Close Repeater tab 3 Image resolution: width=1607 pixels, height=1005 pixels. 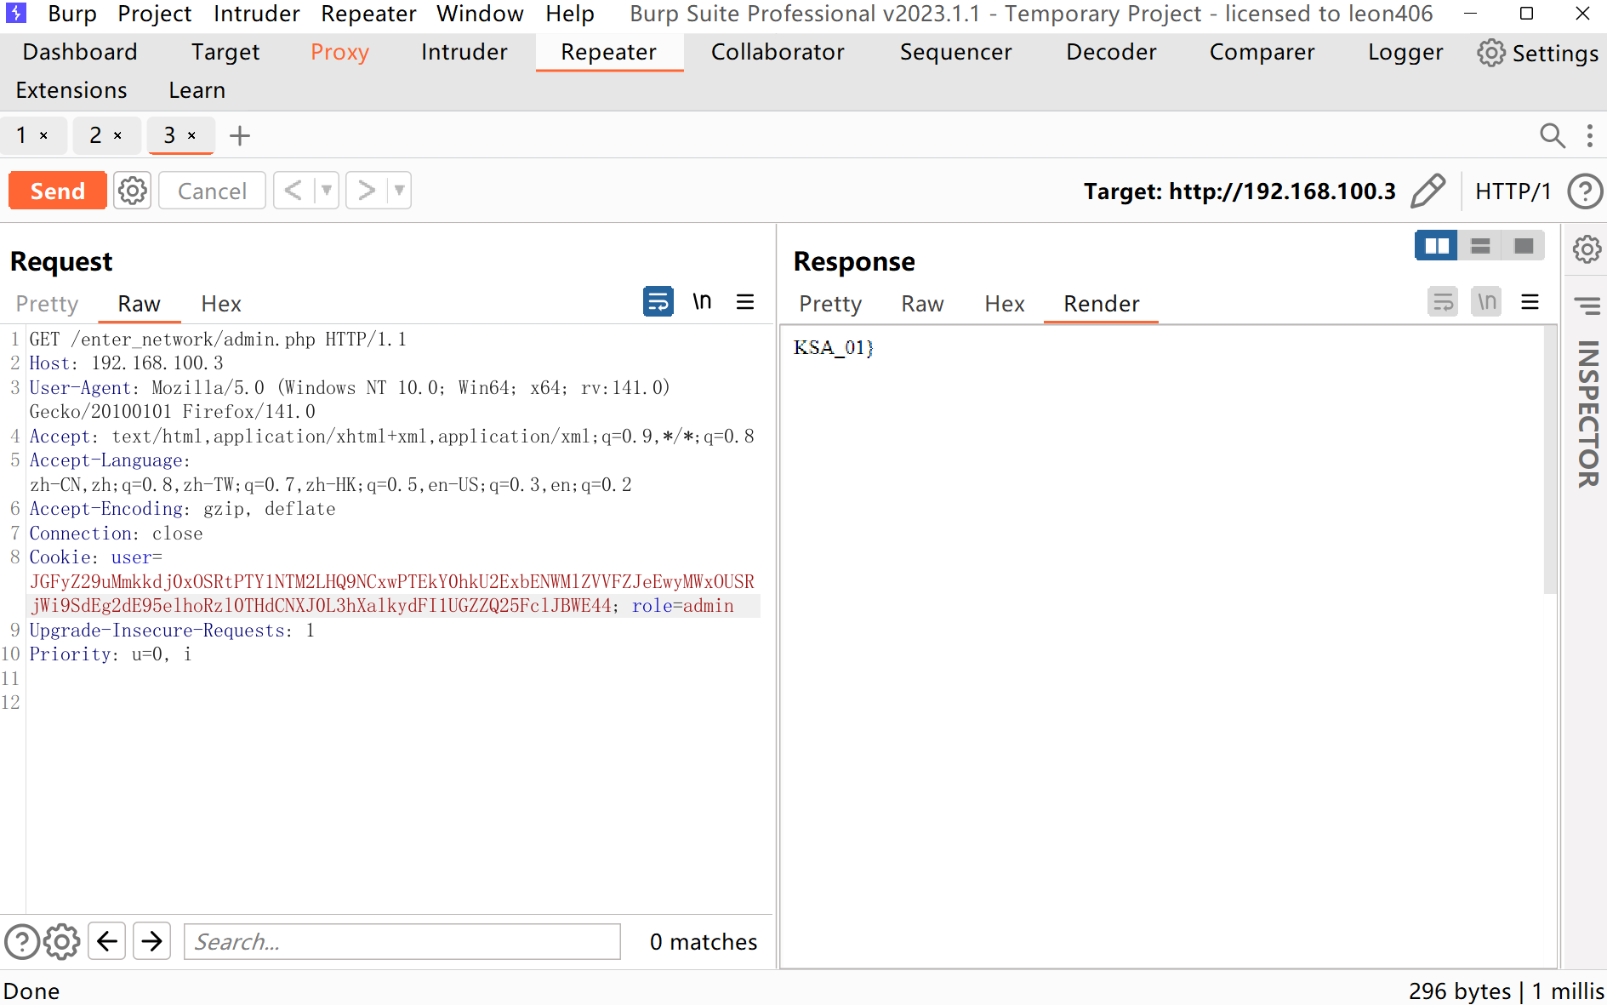tap(191, 135)
